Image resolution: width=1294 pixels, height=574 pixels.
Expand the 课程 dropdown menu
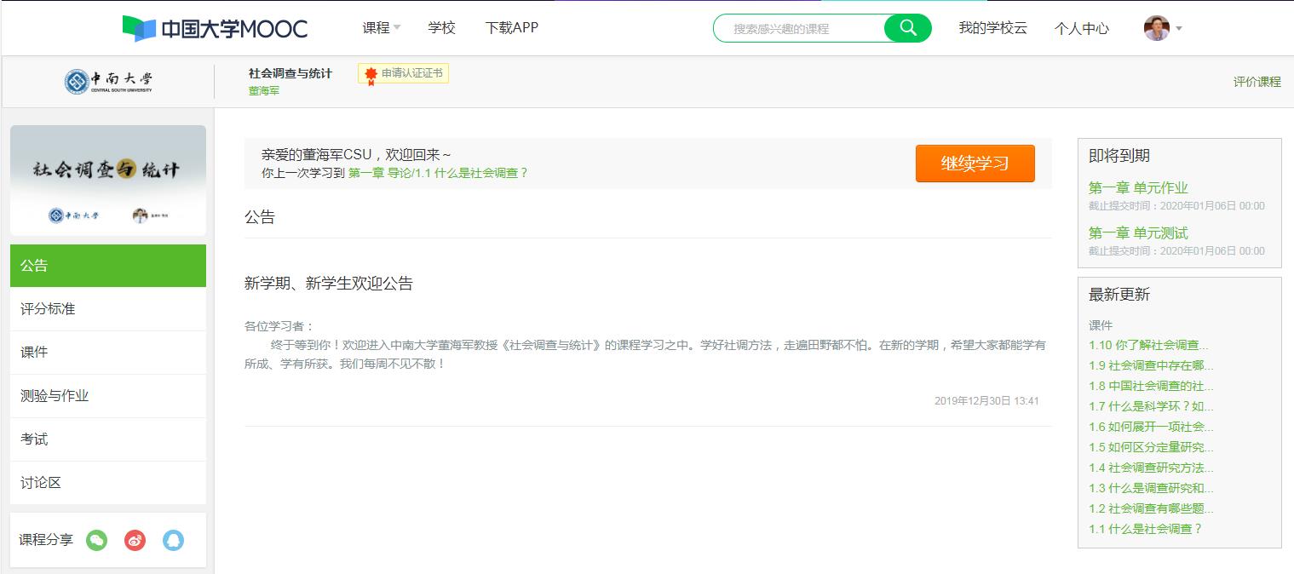point(381,28)
